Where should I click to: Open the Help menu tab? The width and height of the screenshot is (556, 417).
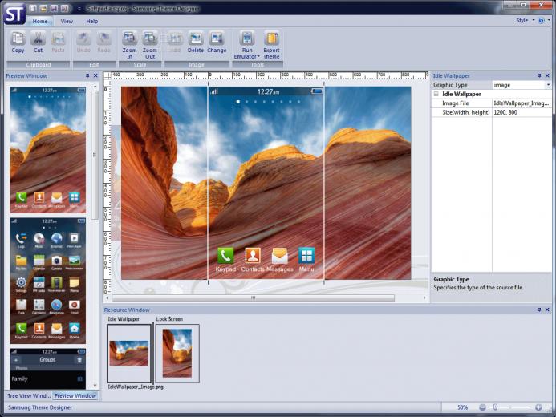91,22
